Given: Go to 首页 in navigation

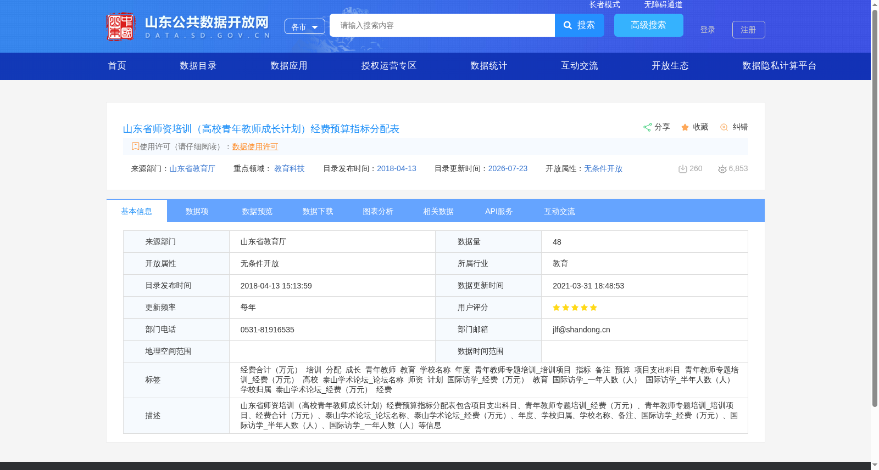Looking at the screenshot, I should click(x=117, y=66).
